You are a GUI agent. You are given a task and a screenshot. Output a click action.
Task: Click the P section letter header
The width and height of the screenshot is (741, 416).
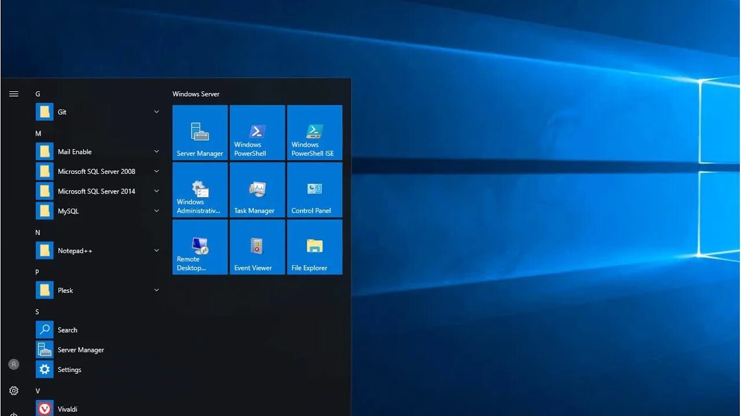click(x=37, y=272)
